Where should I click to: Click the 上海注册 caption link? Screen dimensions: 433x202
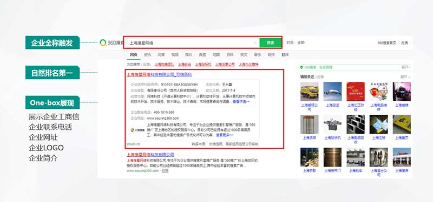378,138
